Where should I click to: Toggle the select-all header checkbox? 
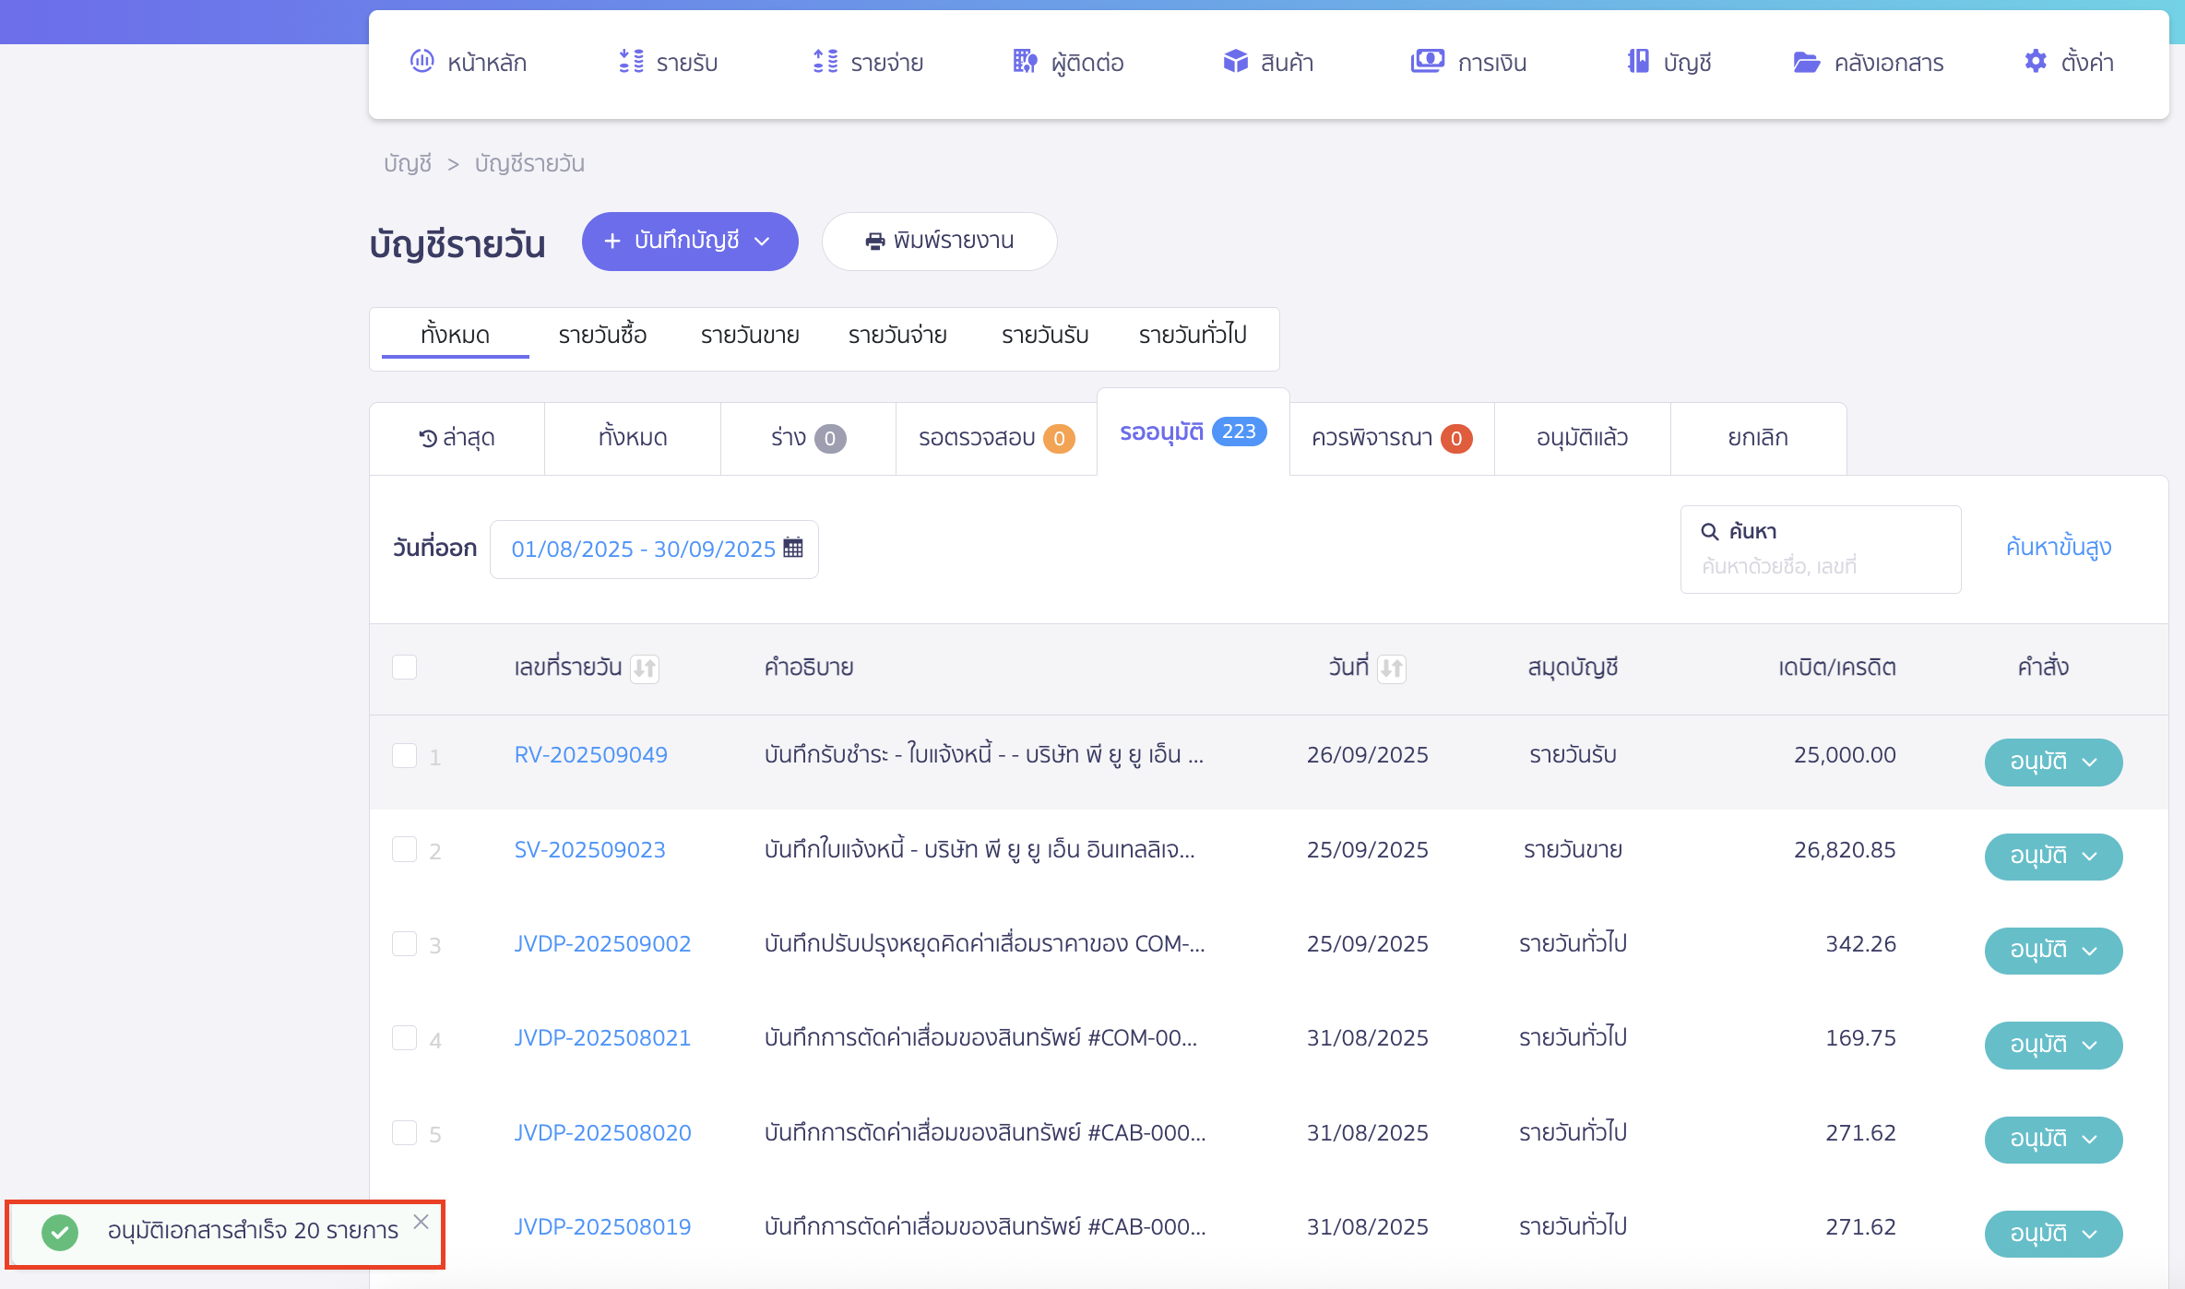pos(404,667)
